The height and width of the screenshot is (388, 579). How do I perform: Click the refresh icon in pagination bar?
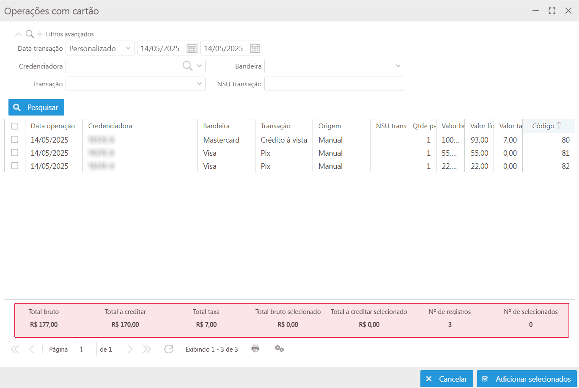169,349
